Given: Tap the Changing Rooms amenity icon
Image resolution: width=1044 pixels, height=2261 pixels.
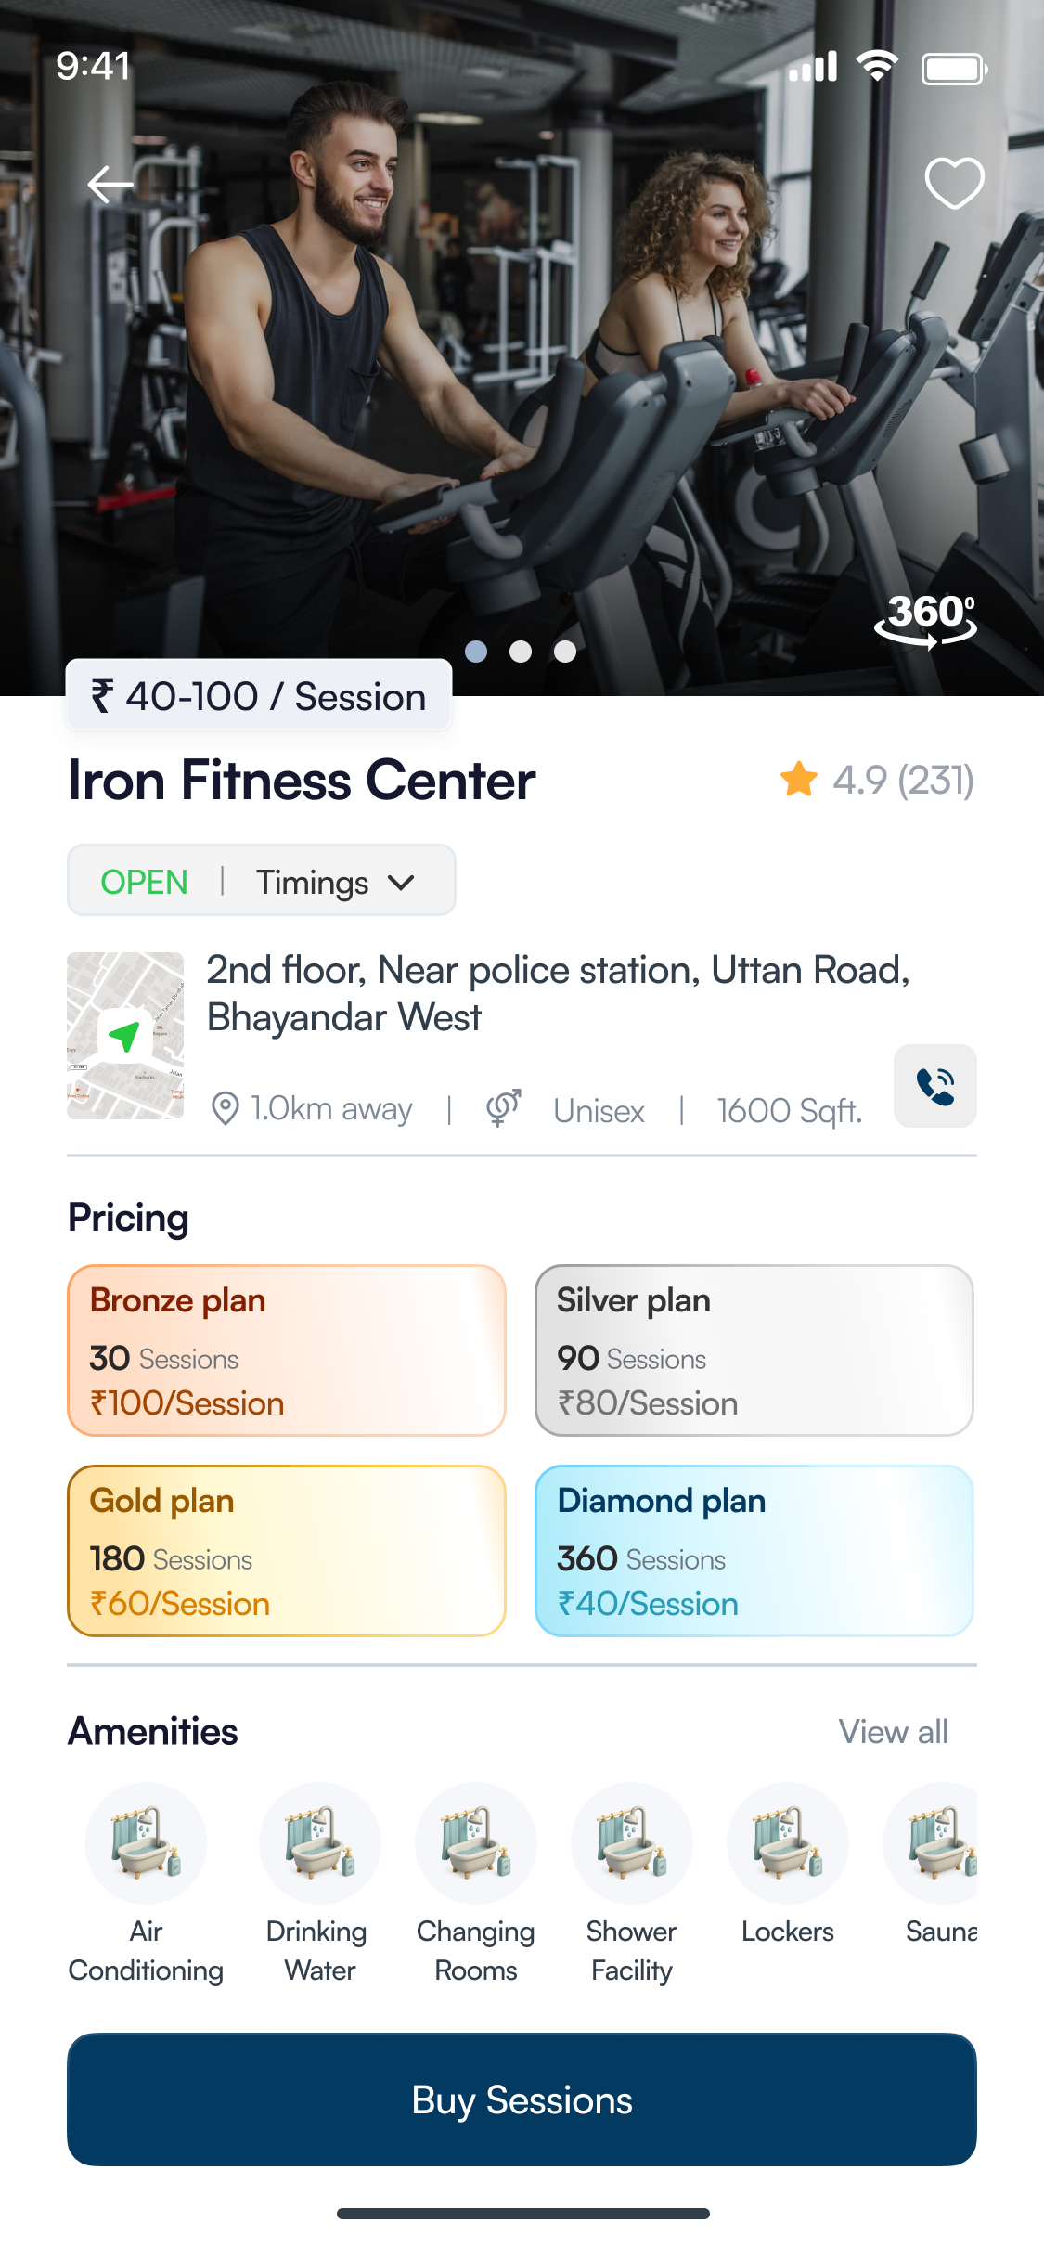Looking at the screenshot, I should [x=475, y=1843].
